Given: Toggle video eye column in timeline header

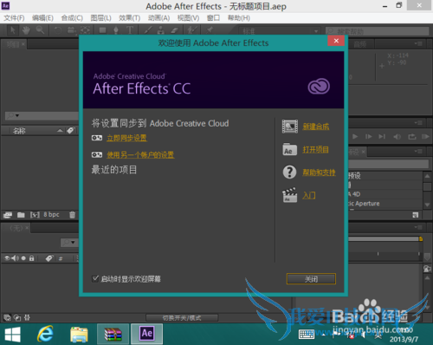Looking at the screenshot, I should tap(7, 258).
